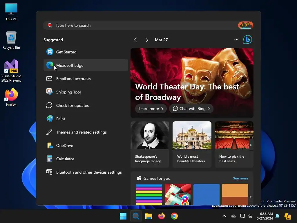Open the World Theater Day headline banner

[192, 83]
